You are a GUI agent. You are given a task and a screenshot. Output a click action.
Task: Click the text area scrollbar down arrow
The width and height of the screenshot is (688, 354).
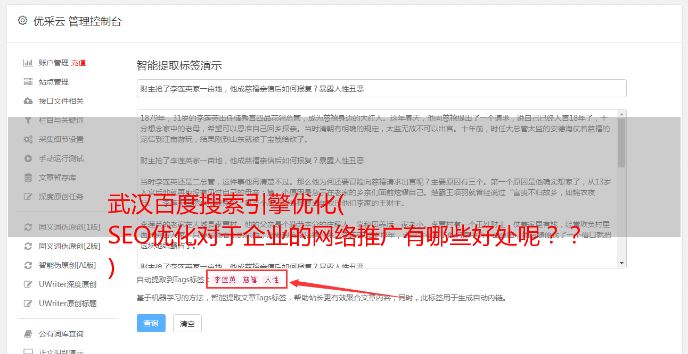click(622, 263)
